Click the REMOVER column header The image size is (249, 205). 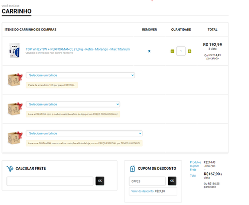coord(149,29)
